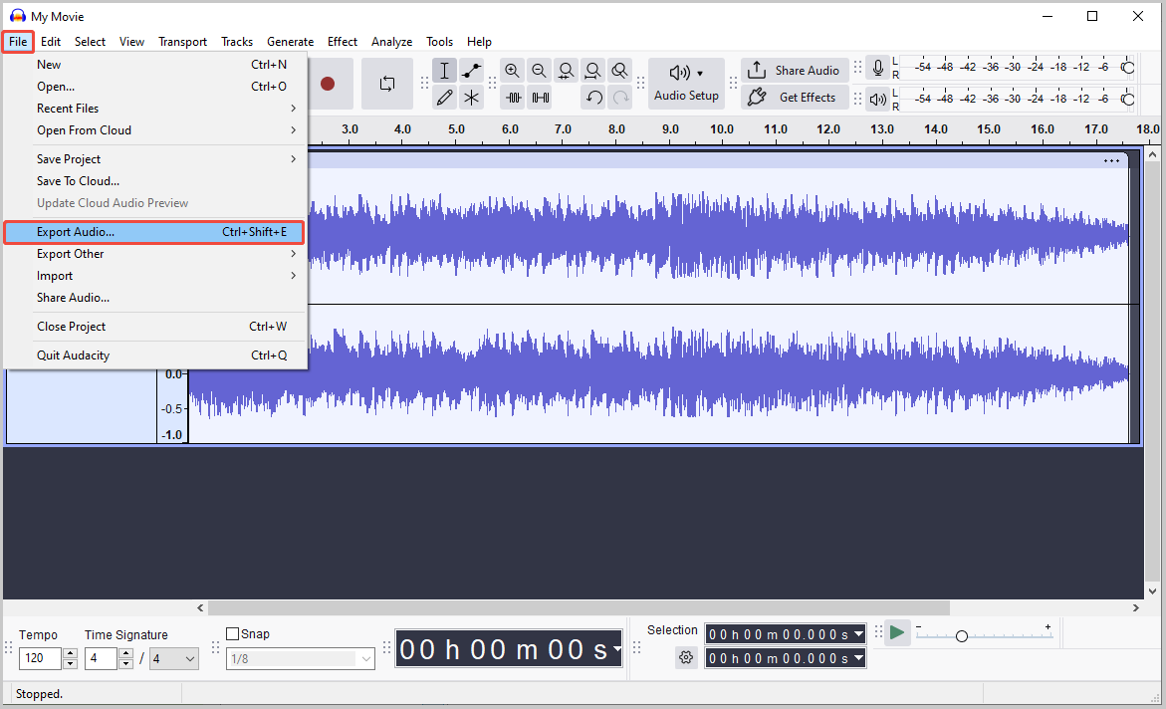Choose Save To Cloud... menu item
Image resolution: width=1166 pixels, height=709 pixels.
point(154,181)
